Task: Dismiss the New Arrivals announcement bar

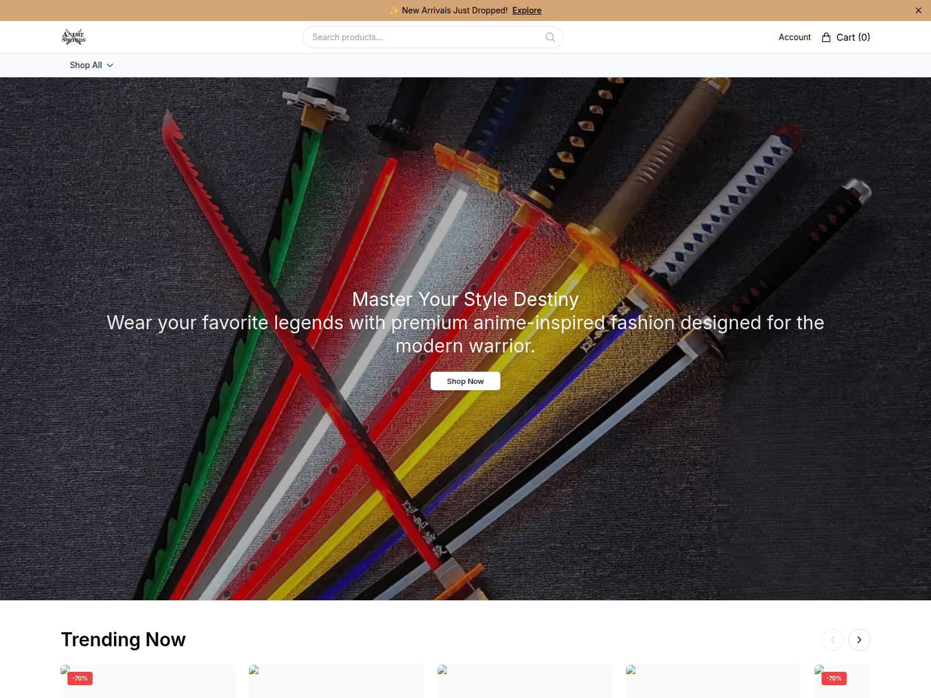Action: (x=918, y=10)
